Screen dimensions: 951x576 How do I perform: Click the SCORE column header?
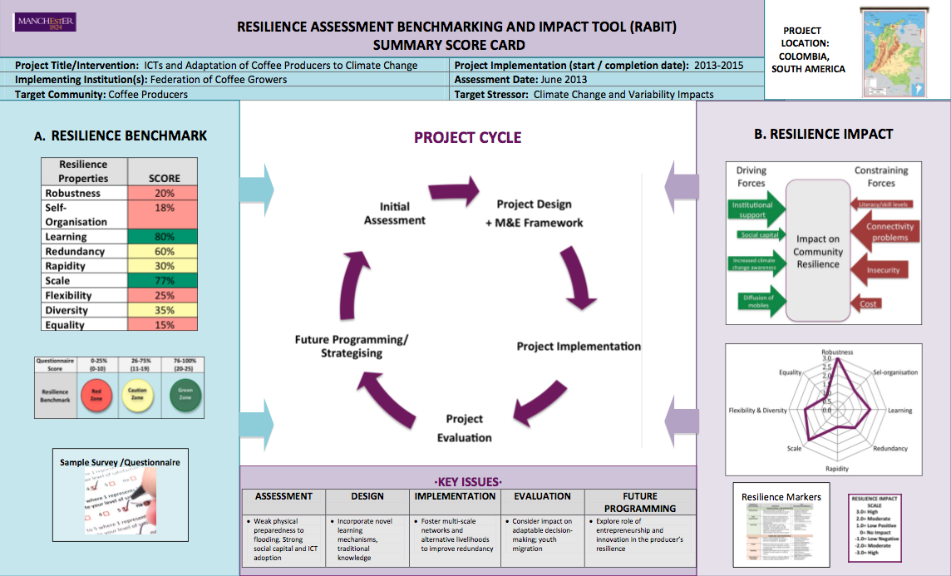pos(163,171)
